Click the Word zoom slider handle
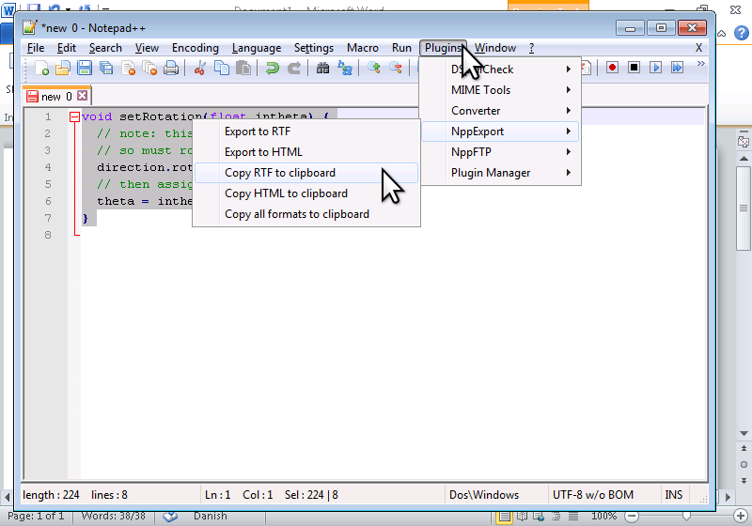The height and width of the screenshot is (526, 752). [686, 516]
